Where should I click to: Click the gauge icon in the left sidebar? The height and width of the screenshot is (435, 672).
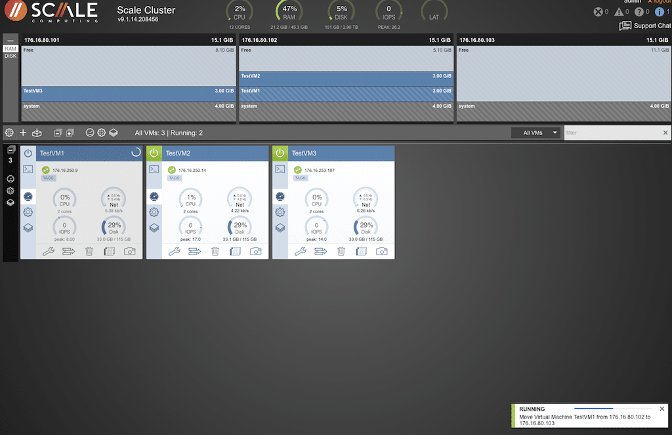(10, 178)
